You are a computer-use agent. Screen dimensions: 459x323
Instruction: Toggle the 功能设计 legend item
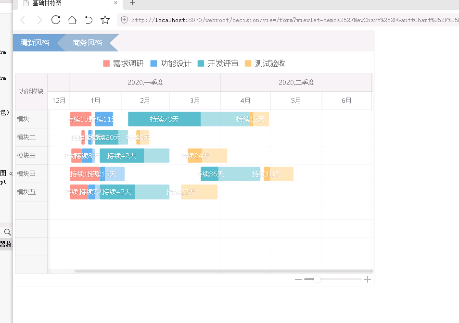tap(171, 63)
